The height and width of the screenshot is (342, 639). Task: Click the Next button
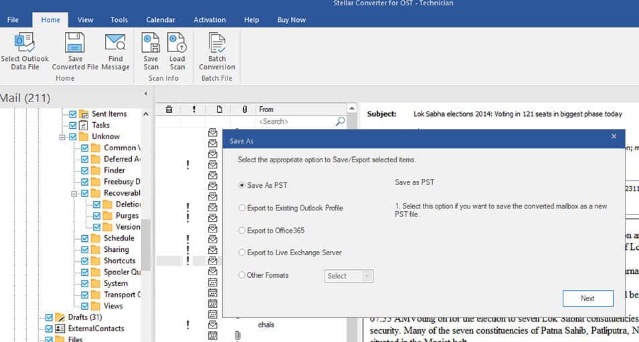[587, 298]
